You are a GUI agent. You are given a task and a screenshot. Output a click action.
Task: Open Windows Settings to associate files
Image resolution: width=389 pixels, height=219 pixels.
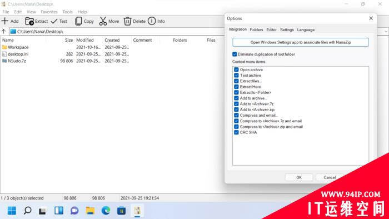pos(301,42)
